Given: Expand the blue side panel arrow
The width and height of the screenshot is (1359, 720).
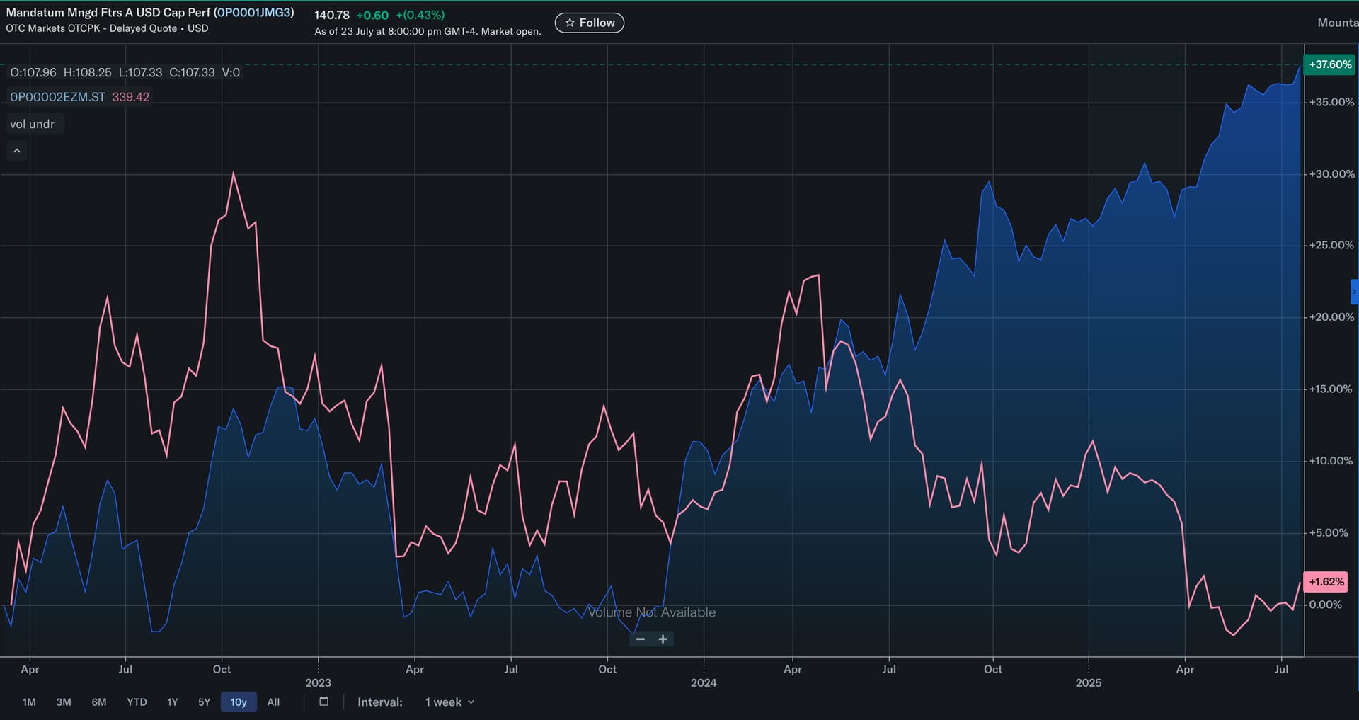Looking at the screenshot, I should click(1354, 292).
